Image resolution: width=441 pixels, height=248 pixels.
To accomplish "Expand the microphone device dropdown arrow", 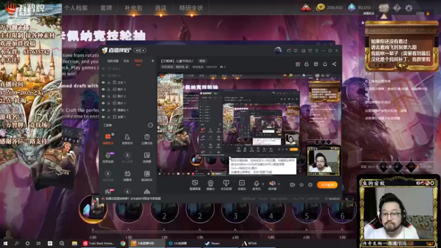I will pos(263,184).
